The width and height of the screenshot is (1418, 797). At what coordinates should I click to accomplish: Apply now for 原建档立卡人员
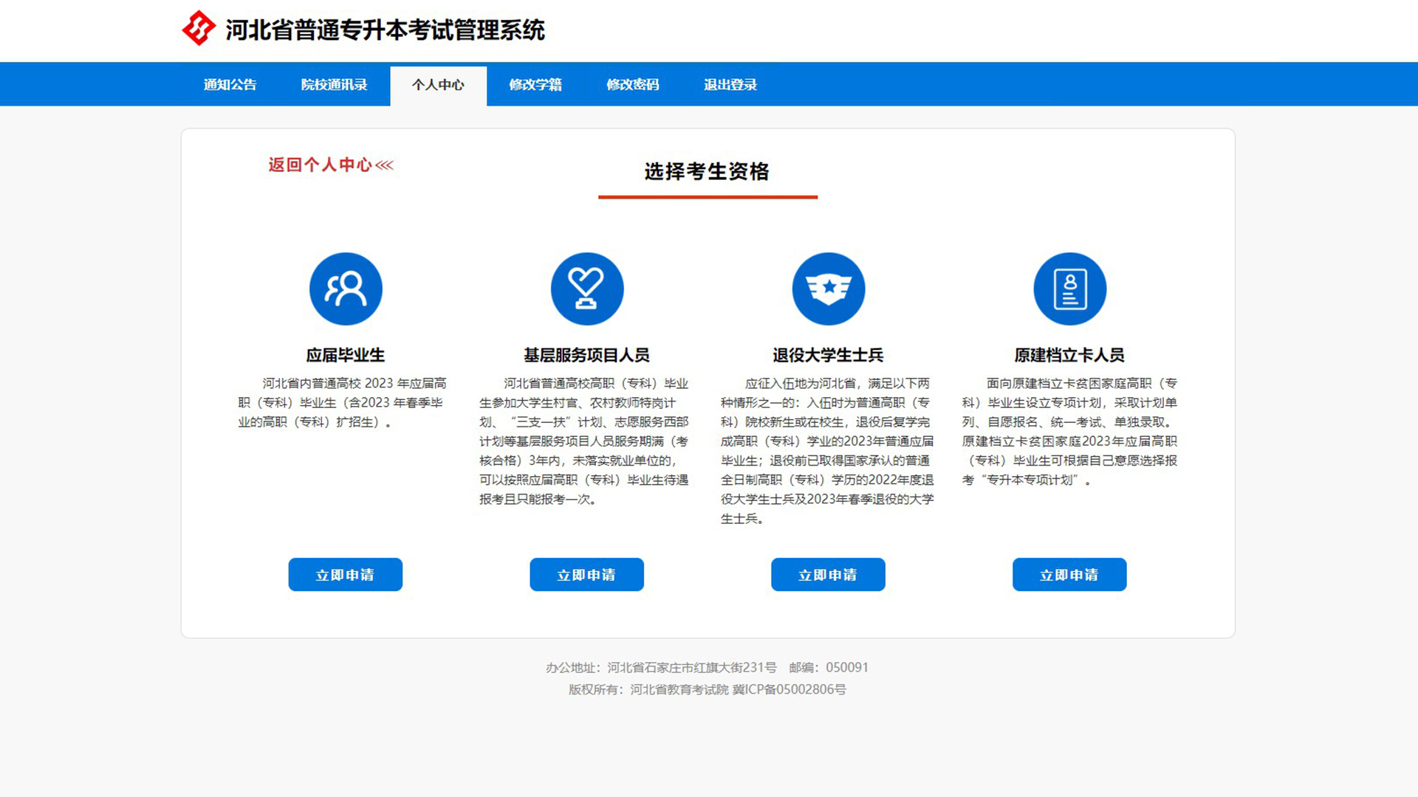[1069, 575]
